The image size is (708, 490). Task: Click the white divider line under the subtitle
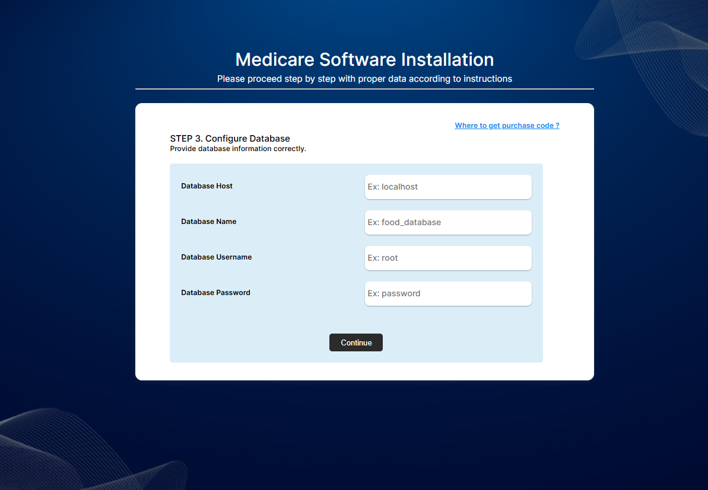click(364, 89)
